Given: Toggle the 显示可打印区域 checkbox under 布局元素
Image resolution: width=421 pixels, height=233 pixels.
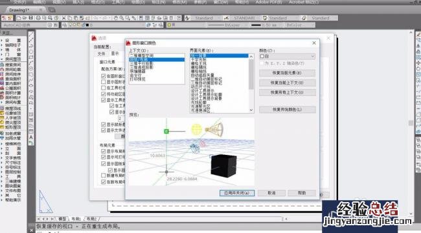Looking at the screenshot, I should tap(104, 157).
